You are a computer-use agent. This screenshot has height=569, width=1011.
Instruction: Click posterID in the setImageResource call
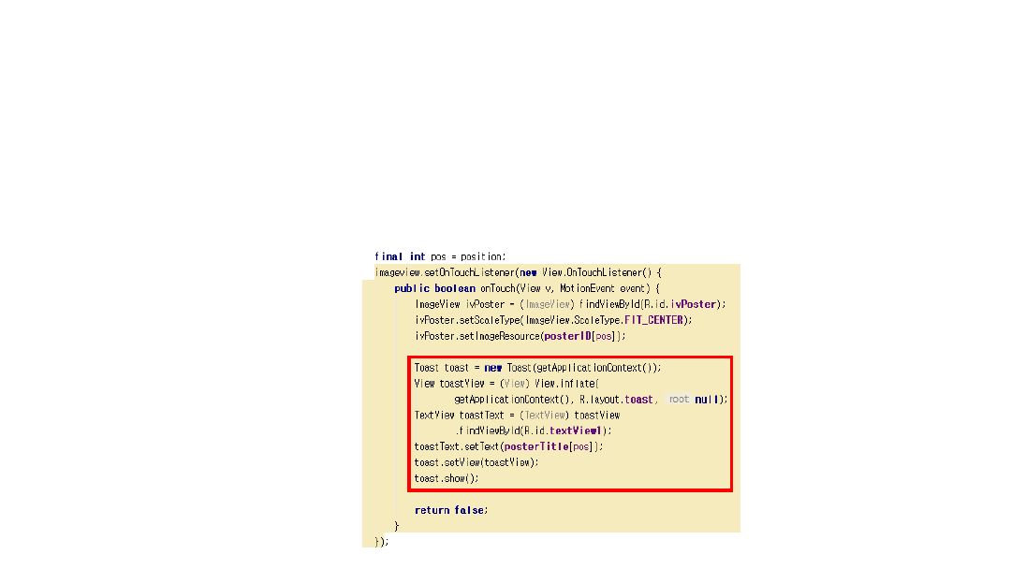pyautogui.click(x=567, y=336)
